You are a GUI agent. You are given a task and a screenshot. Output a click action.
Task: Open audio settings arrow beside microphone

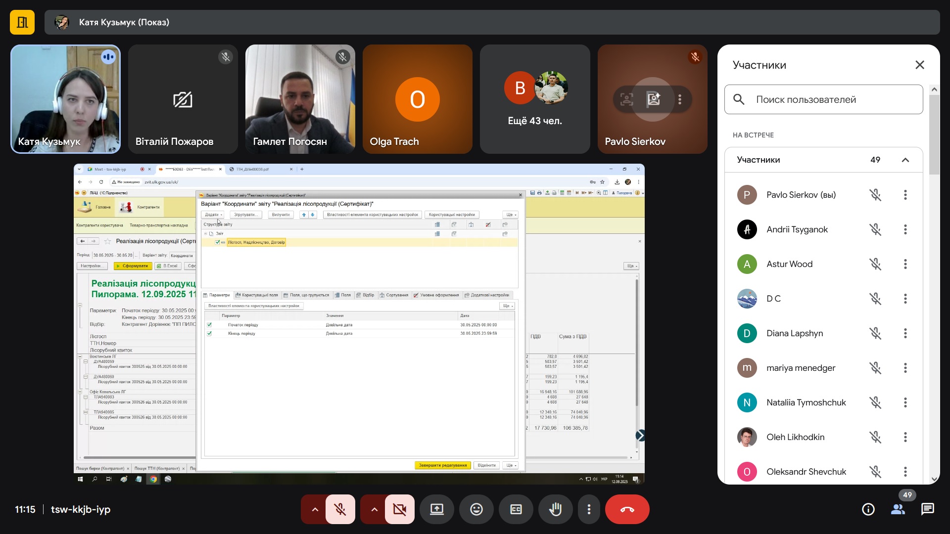pos(315,509)
